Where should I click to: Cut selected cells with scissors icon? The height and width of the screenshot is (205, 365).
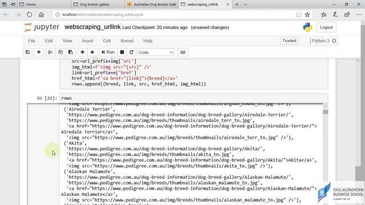point(50,52)
